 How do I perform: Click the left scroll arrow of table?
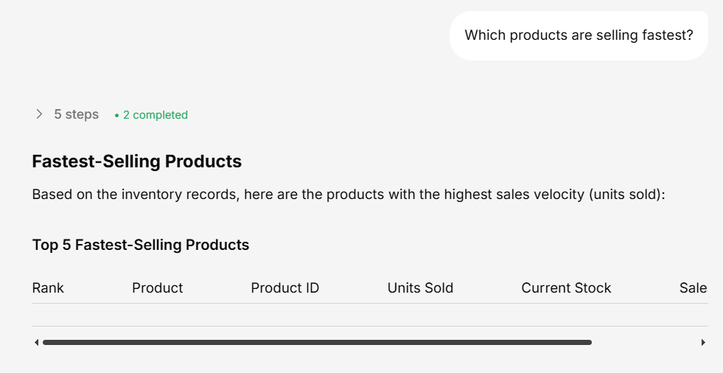click(x=36, y=342)
